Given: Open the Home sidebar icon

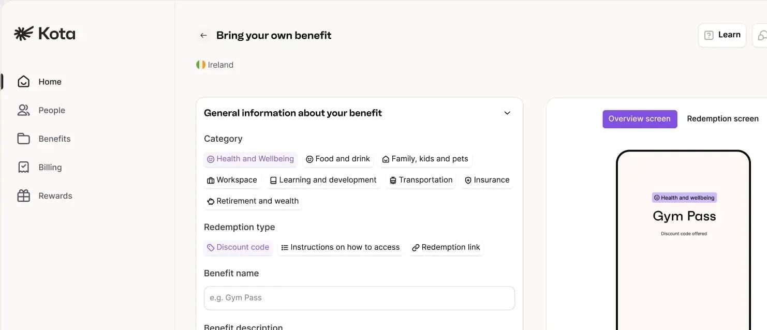Looking at the screenshot, I should click(23, 82).
